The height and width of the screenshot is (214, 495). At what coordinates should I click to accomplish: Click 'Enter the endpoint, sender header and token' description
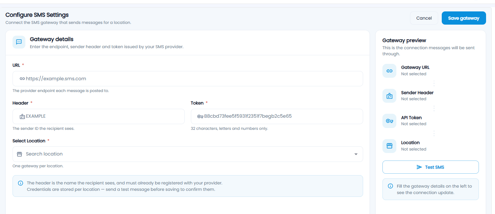107,47
